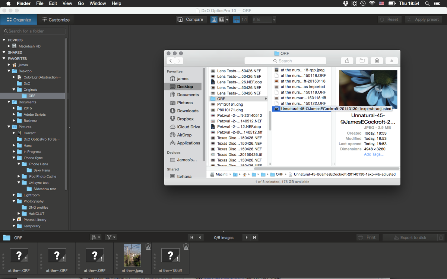Click Add Tags link in preview
This screenshot has height=279, width=447.
click(x=374, y=154)
